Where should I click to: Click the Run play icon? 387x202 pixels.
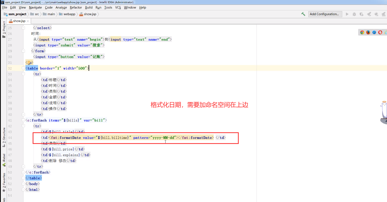(347, 14)
